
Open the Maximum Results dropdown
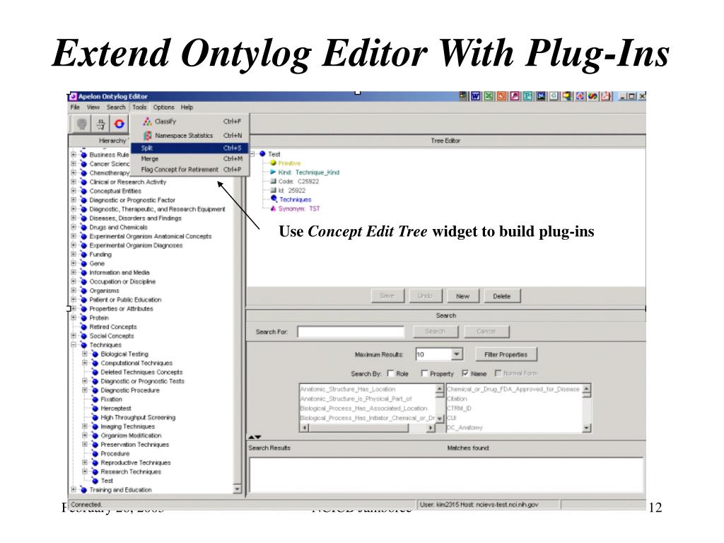[456, 354]
